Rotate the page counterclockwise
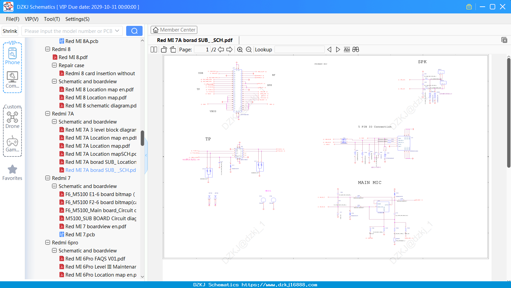This screenshot has height=288, width=511. (x=164, y=49)
